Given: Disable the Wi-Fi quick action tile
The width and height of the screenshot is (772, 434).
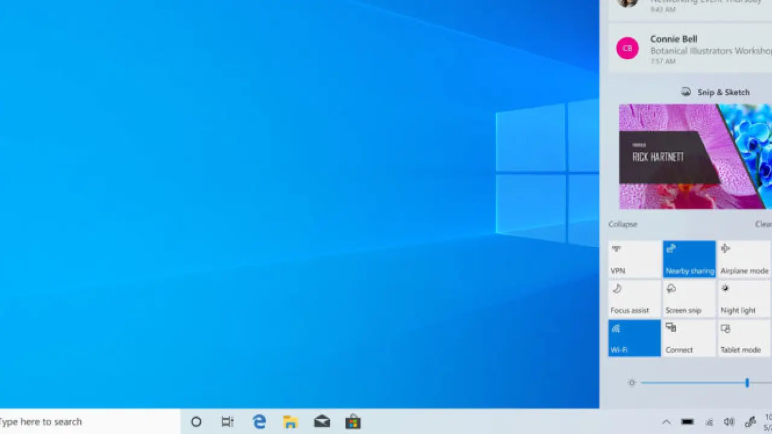Looking at the screenshot, I should click(634, 338).
